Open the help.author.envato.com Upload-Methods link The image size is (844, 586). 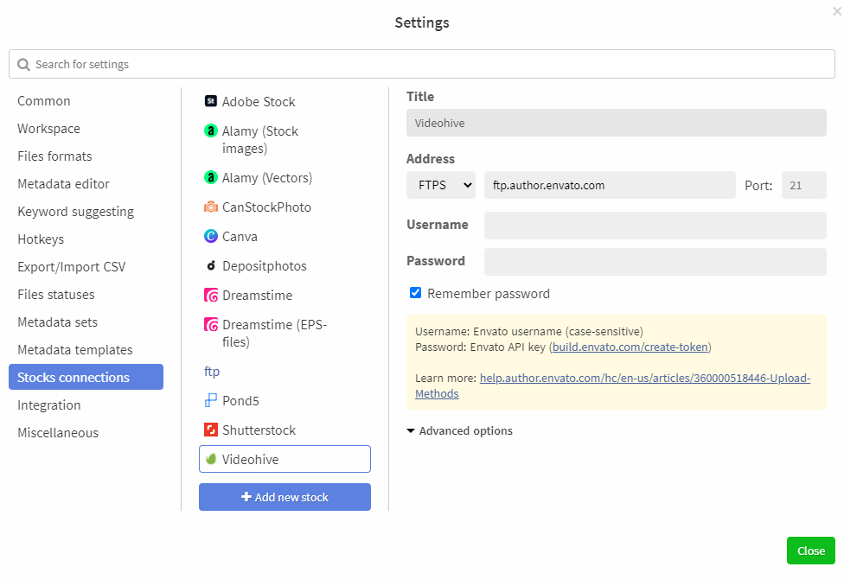click(612, 385)
